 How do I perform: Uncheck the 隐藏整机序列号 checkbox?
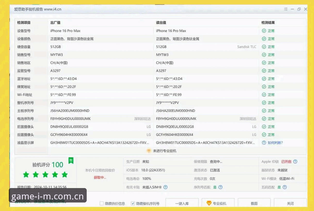(133, 203)
